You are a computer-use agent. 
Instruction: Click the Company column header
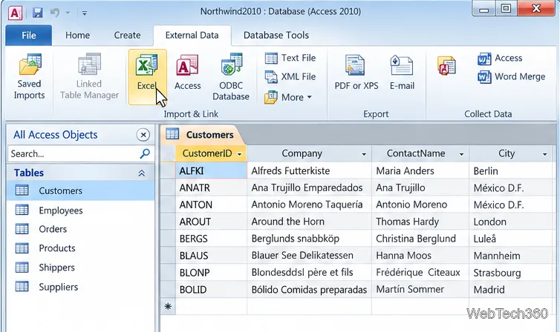(309, 153)
